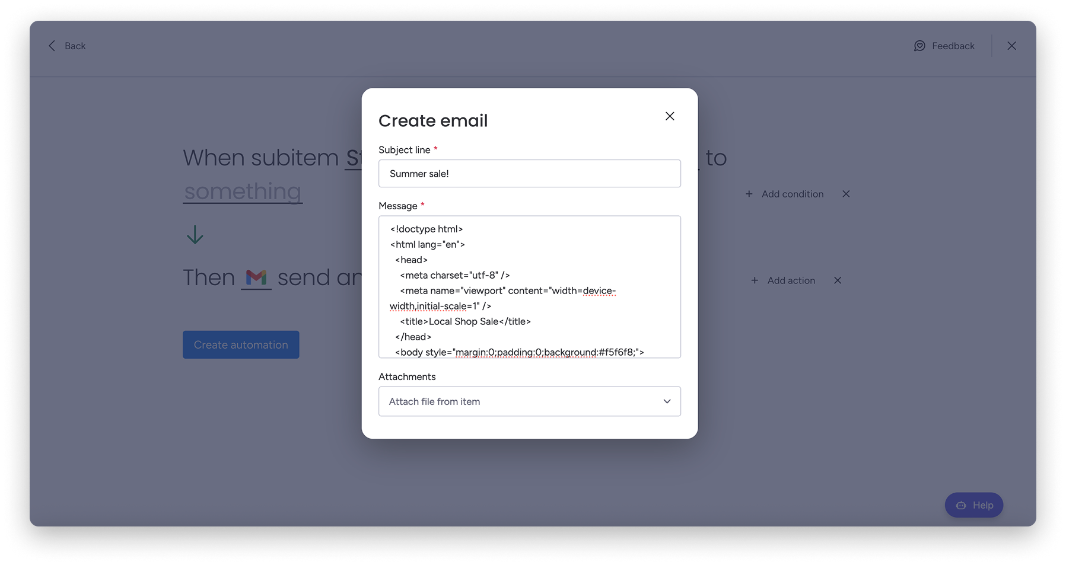
Task: Expand the attachments dropdown via its chevron
Action: click(x=666, y=401)
